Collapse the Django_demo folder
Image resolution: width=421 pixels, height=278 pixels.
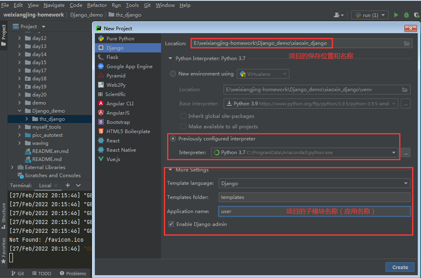click(20, 111)
